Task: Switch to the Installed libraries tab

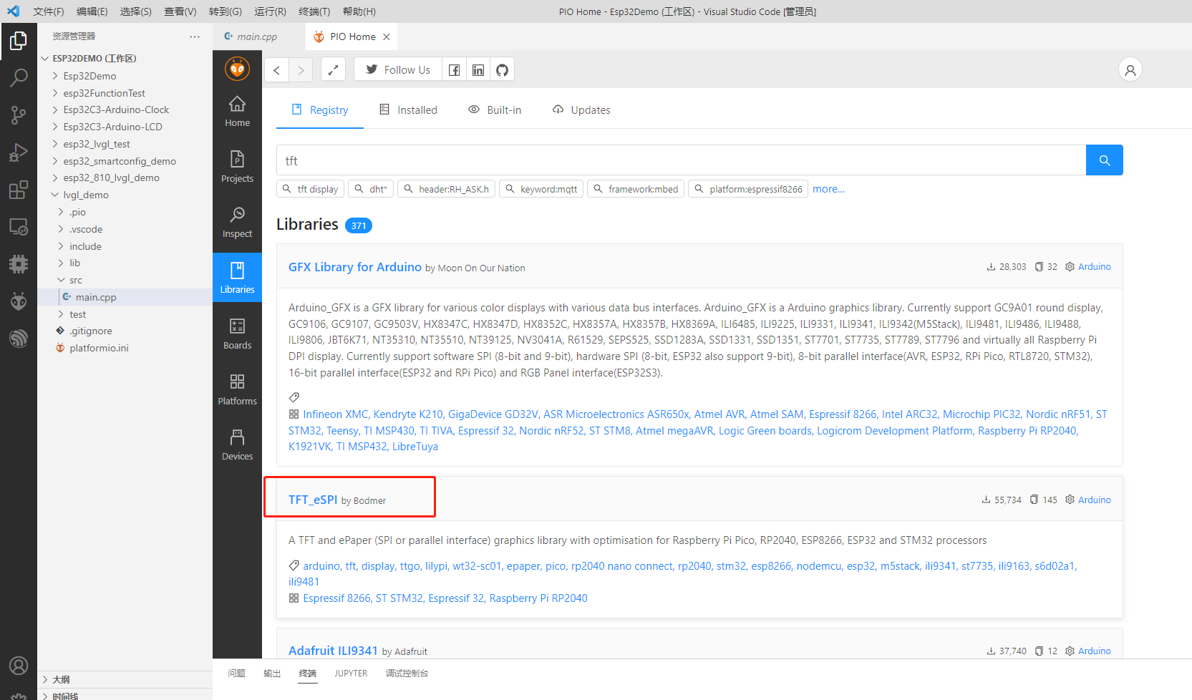Action: tap(408, 110)
